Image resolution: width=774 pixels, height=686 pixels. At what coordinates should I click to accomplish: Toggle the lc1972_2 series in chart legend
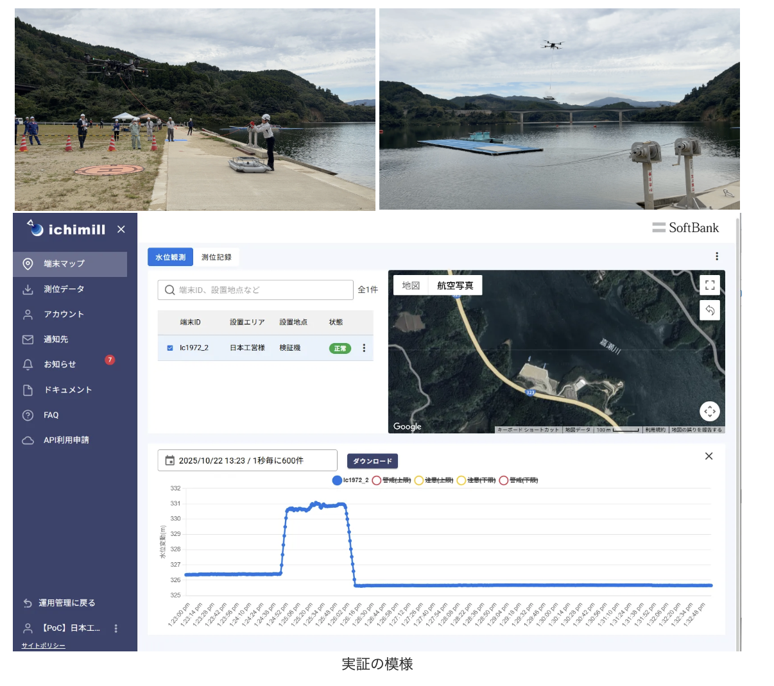[337, 480]
